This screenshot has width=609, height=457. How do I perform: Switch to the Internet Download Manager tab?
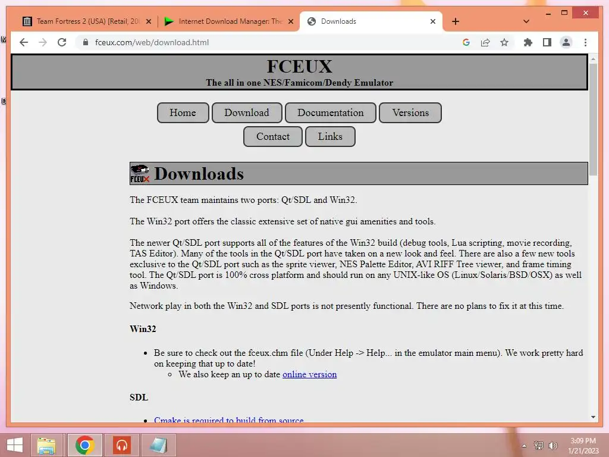point(229,21)
